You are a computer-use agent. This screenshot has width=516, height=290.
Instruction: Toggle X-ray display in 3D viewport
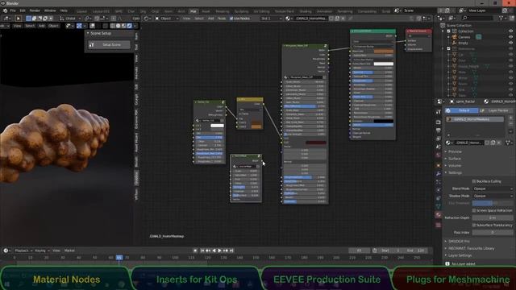pyautogui.click(x=105, y=26)
